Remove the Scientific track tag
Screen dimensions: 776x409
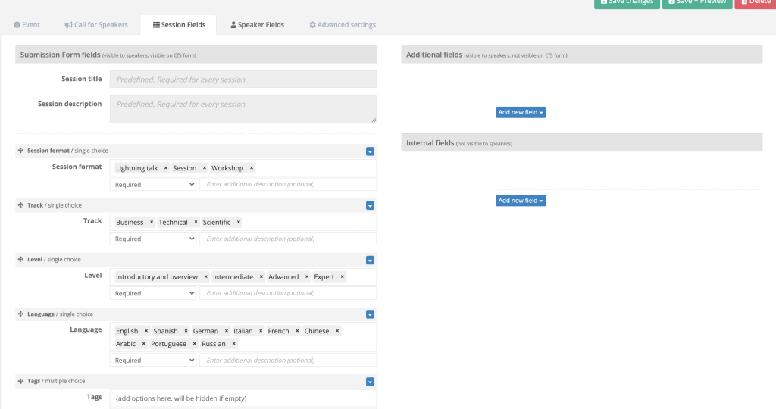point(238,223)
